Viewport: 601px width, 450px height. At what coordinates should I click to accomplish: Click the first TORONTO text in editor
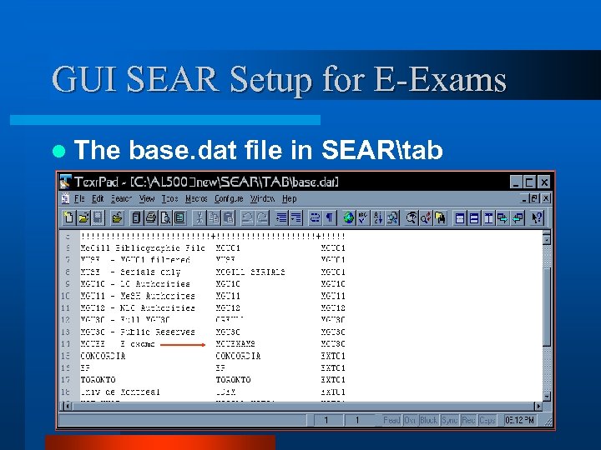tap(98, 380)
